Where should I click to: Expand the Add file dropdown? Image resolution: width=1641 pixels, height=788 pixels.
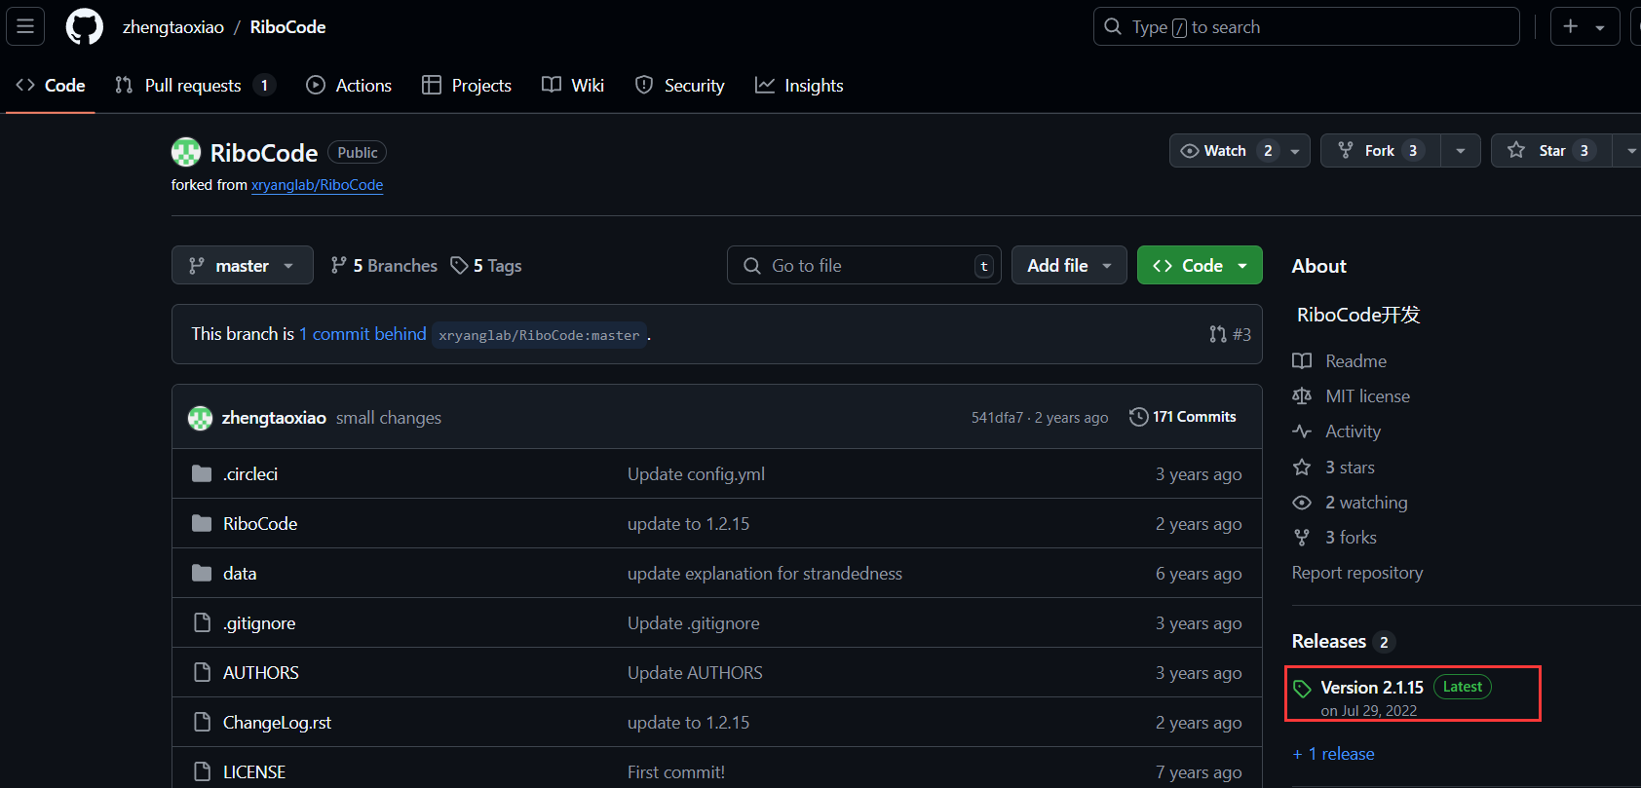point(1068,266)
